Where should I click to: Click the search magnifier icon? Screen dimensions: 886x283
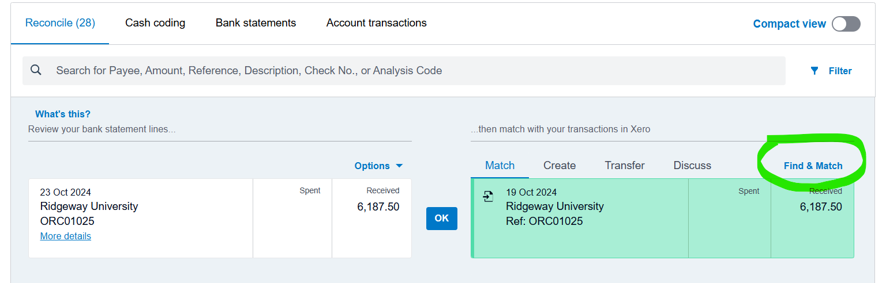point(36,70)
